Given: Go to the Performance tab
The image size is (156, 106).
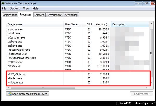Looking at the screenshot, I should point(54,15).
